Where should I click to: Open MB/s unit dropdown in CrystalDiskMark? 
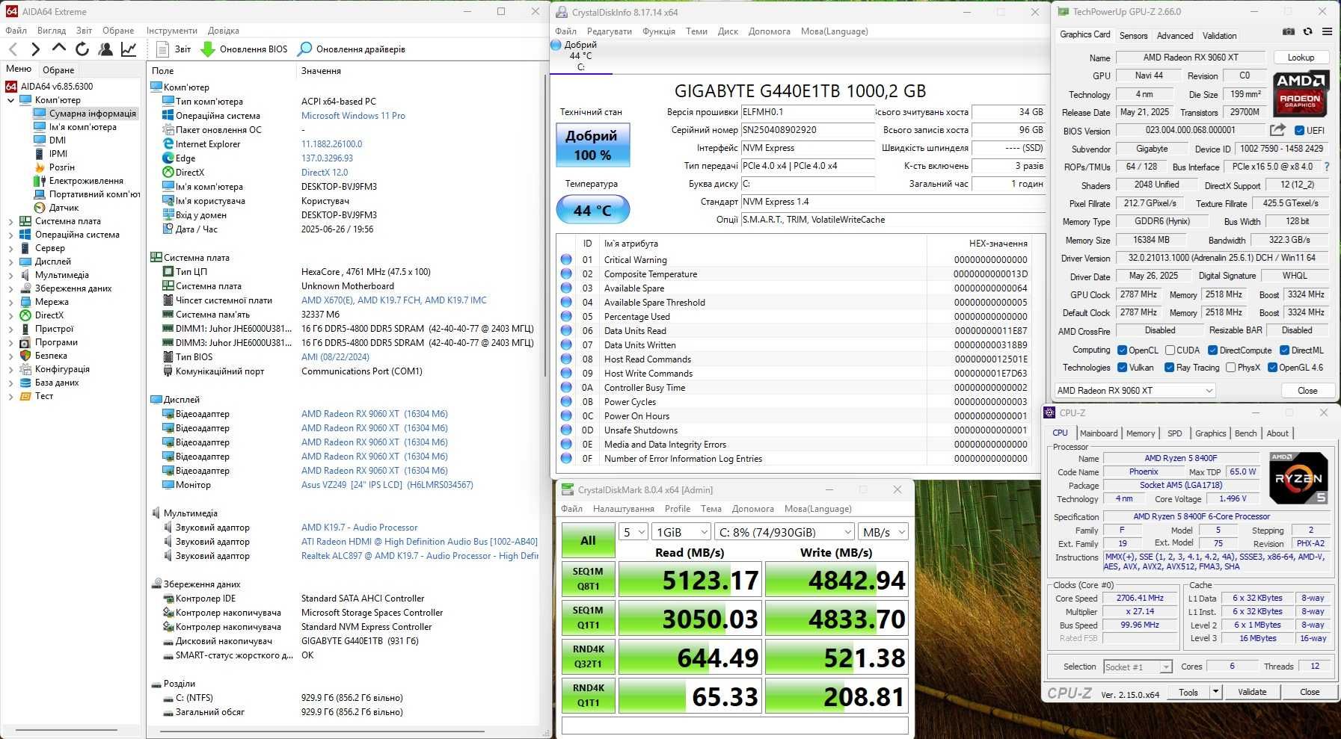[883, 532]
